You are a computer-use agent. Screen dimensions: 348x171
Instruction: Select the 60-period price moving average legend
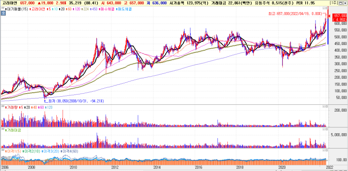click(x=69, y=9)
